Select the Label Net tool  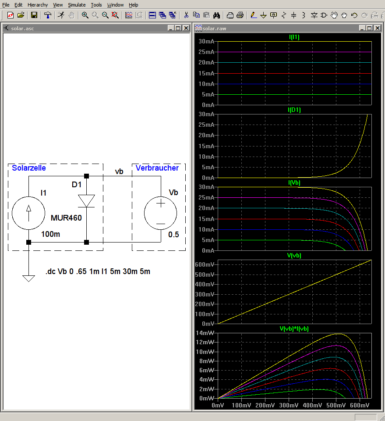[x=273, y=15]
